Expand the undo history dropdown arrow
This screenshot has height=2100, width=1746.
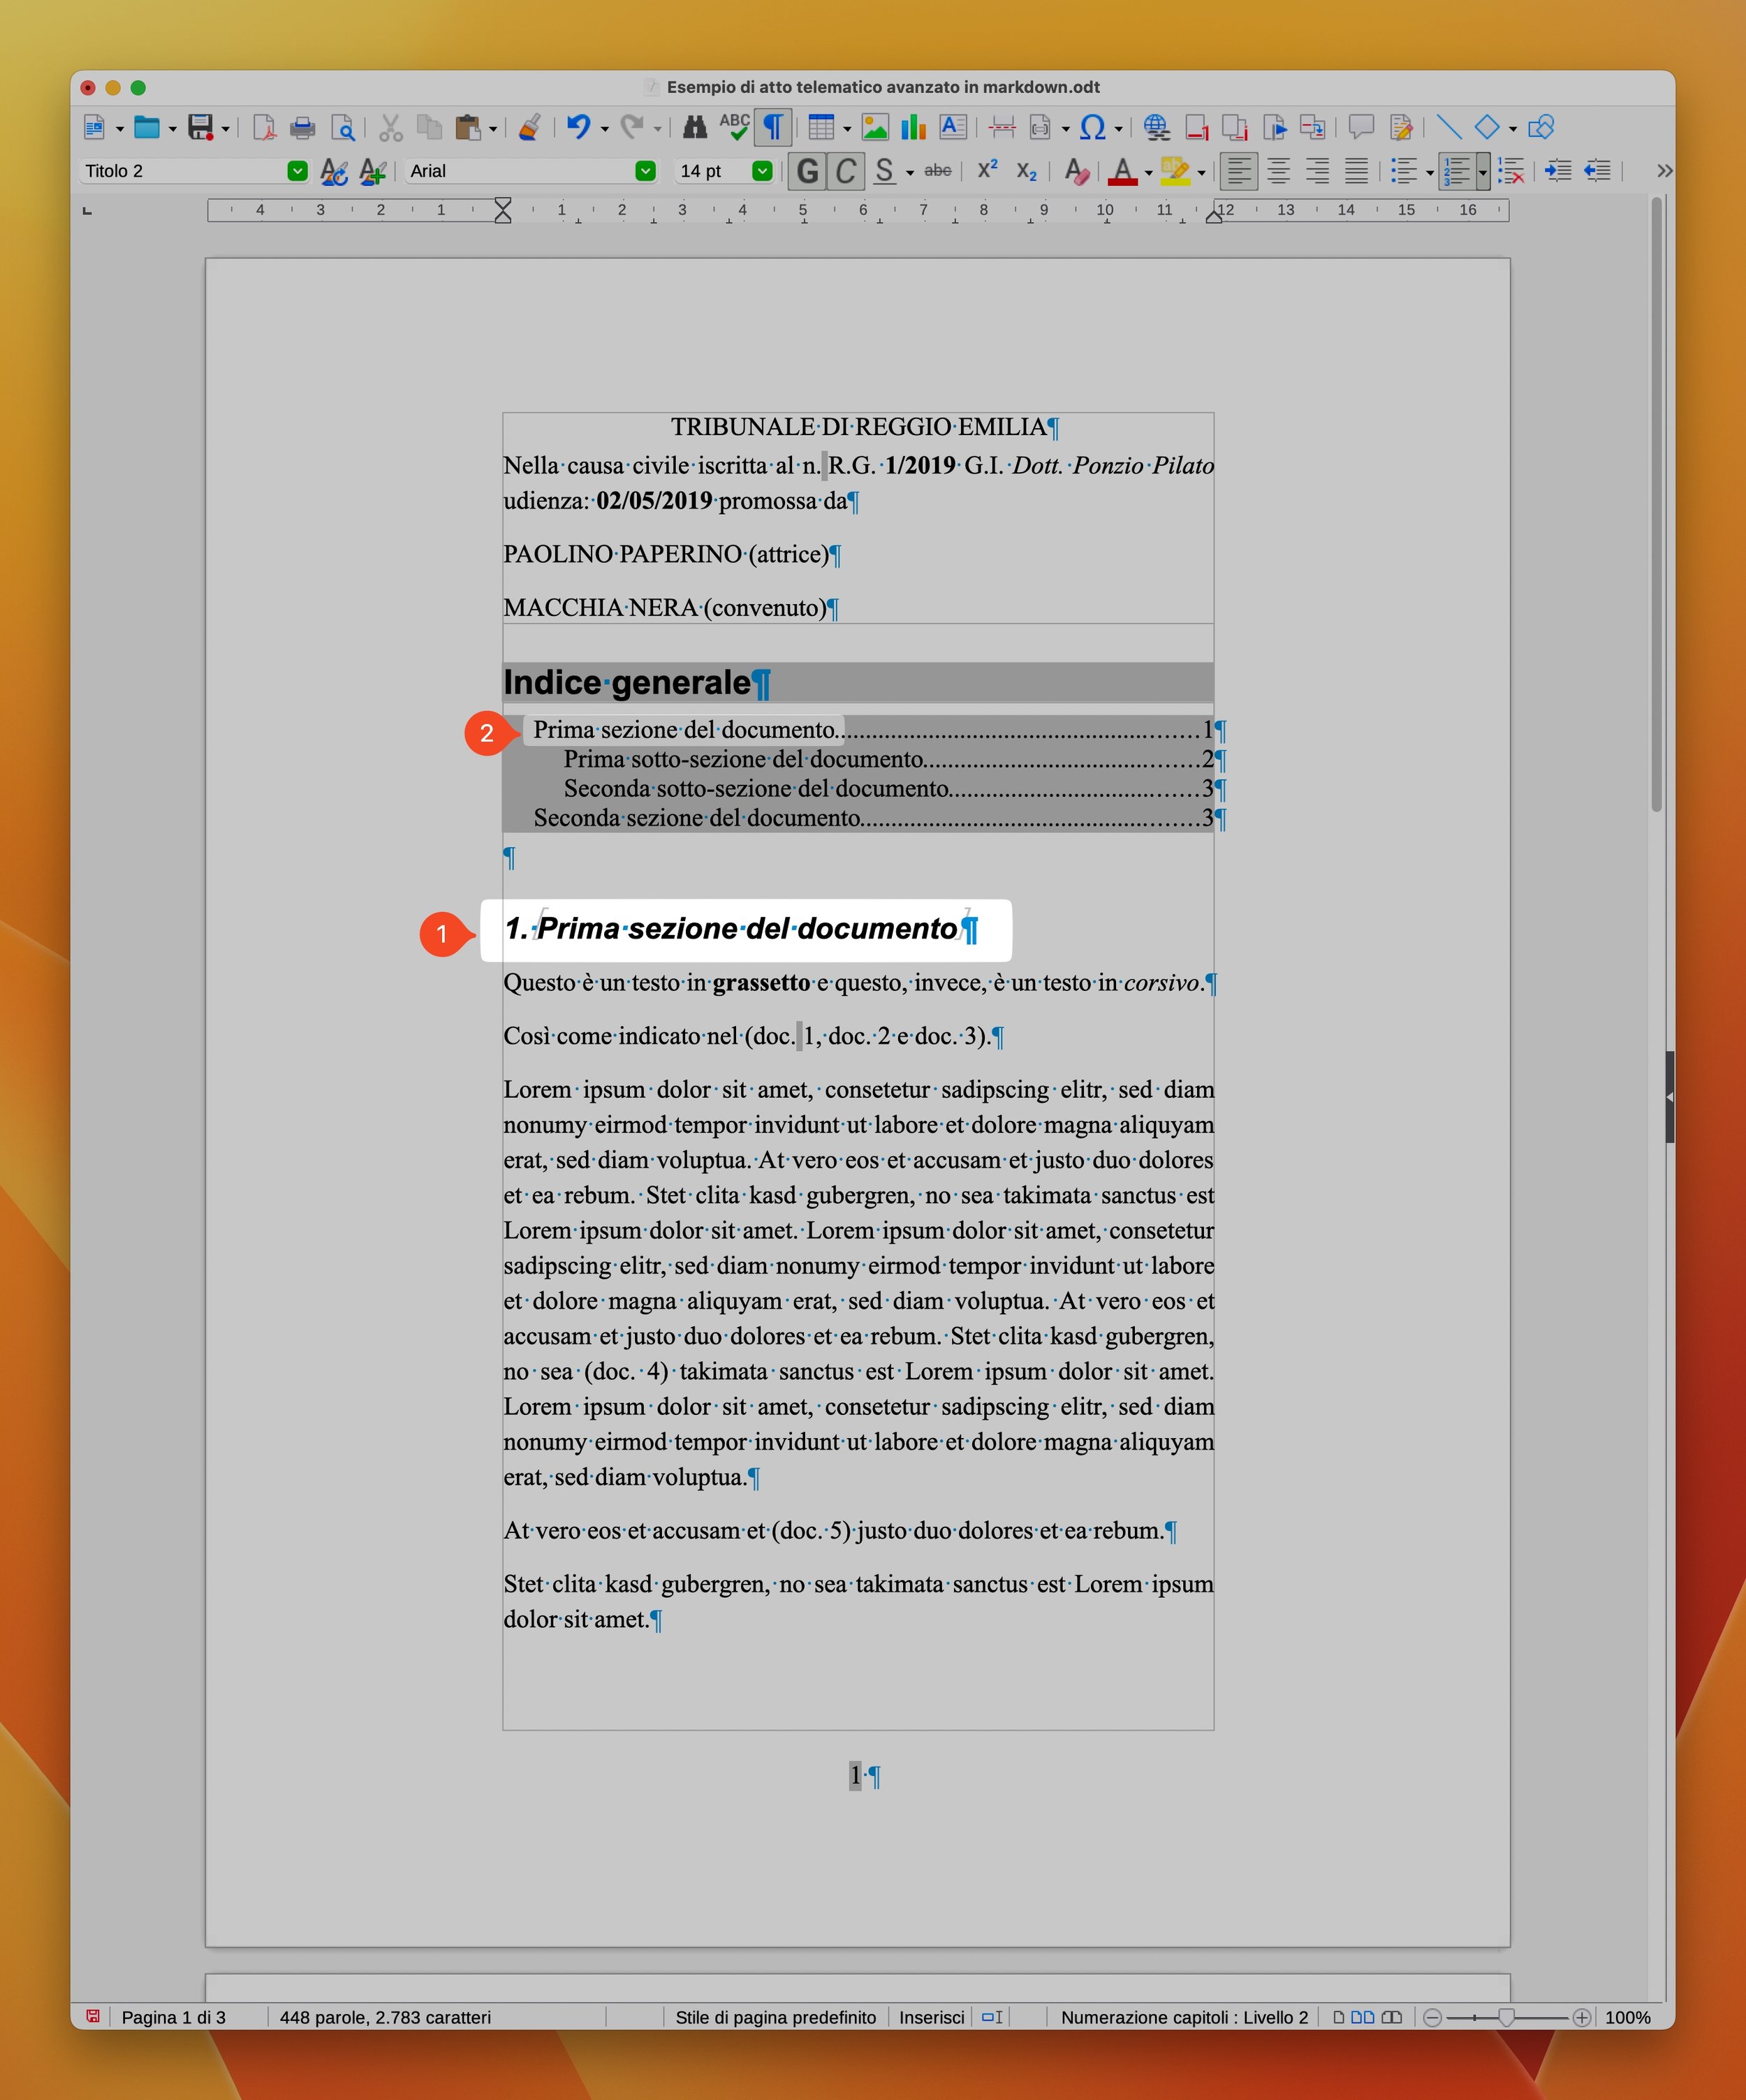click(x=604, y=129)
